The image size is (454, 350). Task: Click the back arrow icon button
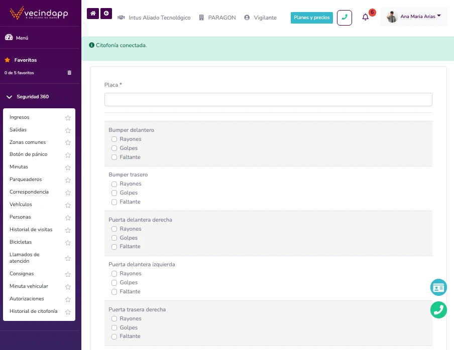pos(106,14)
